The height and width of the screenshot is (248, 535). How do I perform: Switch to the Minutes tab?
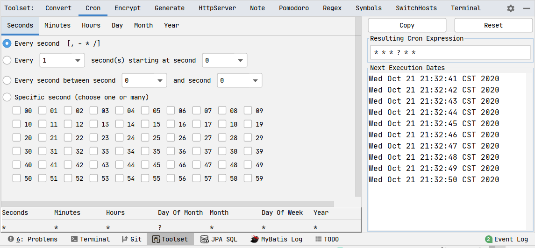click(57, 26)
